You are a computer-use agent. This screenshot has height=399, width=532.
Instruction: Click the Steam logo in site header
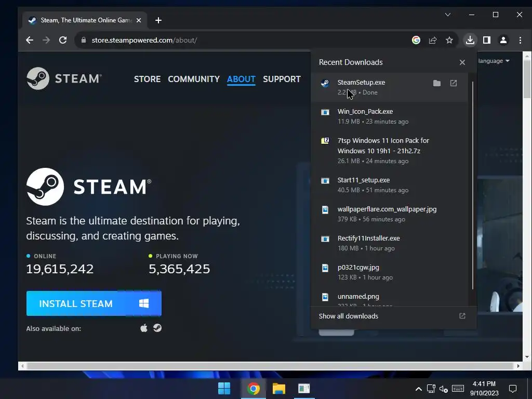pos(64,78)
